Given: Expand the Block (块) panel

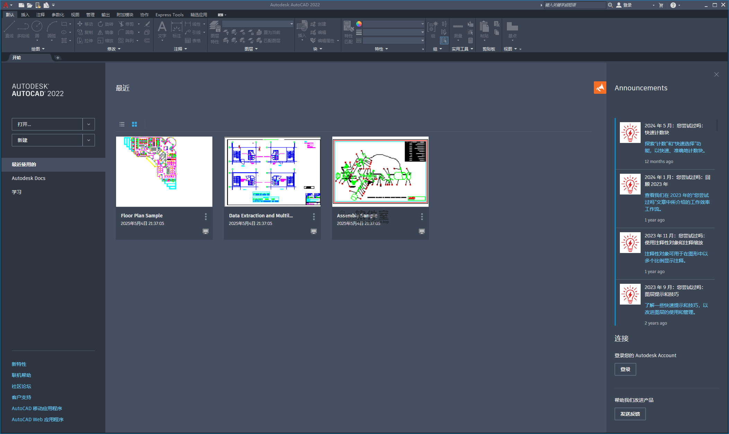Looking at the screenshot, I should [318, 49].
